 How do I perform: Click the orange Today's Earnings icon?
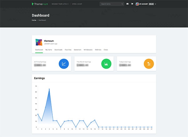click(x=149, y=64)
